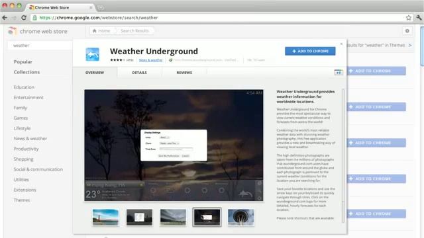Click the browser back arrow
Viewport: 424px width, 238px height.
5,18
